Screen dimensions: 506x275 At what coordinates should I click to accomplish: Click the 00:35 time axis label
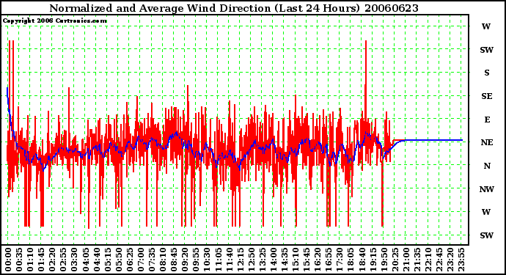click(19, 260)
